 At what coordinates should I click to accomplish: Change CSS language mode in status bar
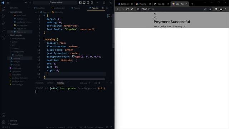(x=80, y=128)
